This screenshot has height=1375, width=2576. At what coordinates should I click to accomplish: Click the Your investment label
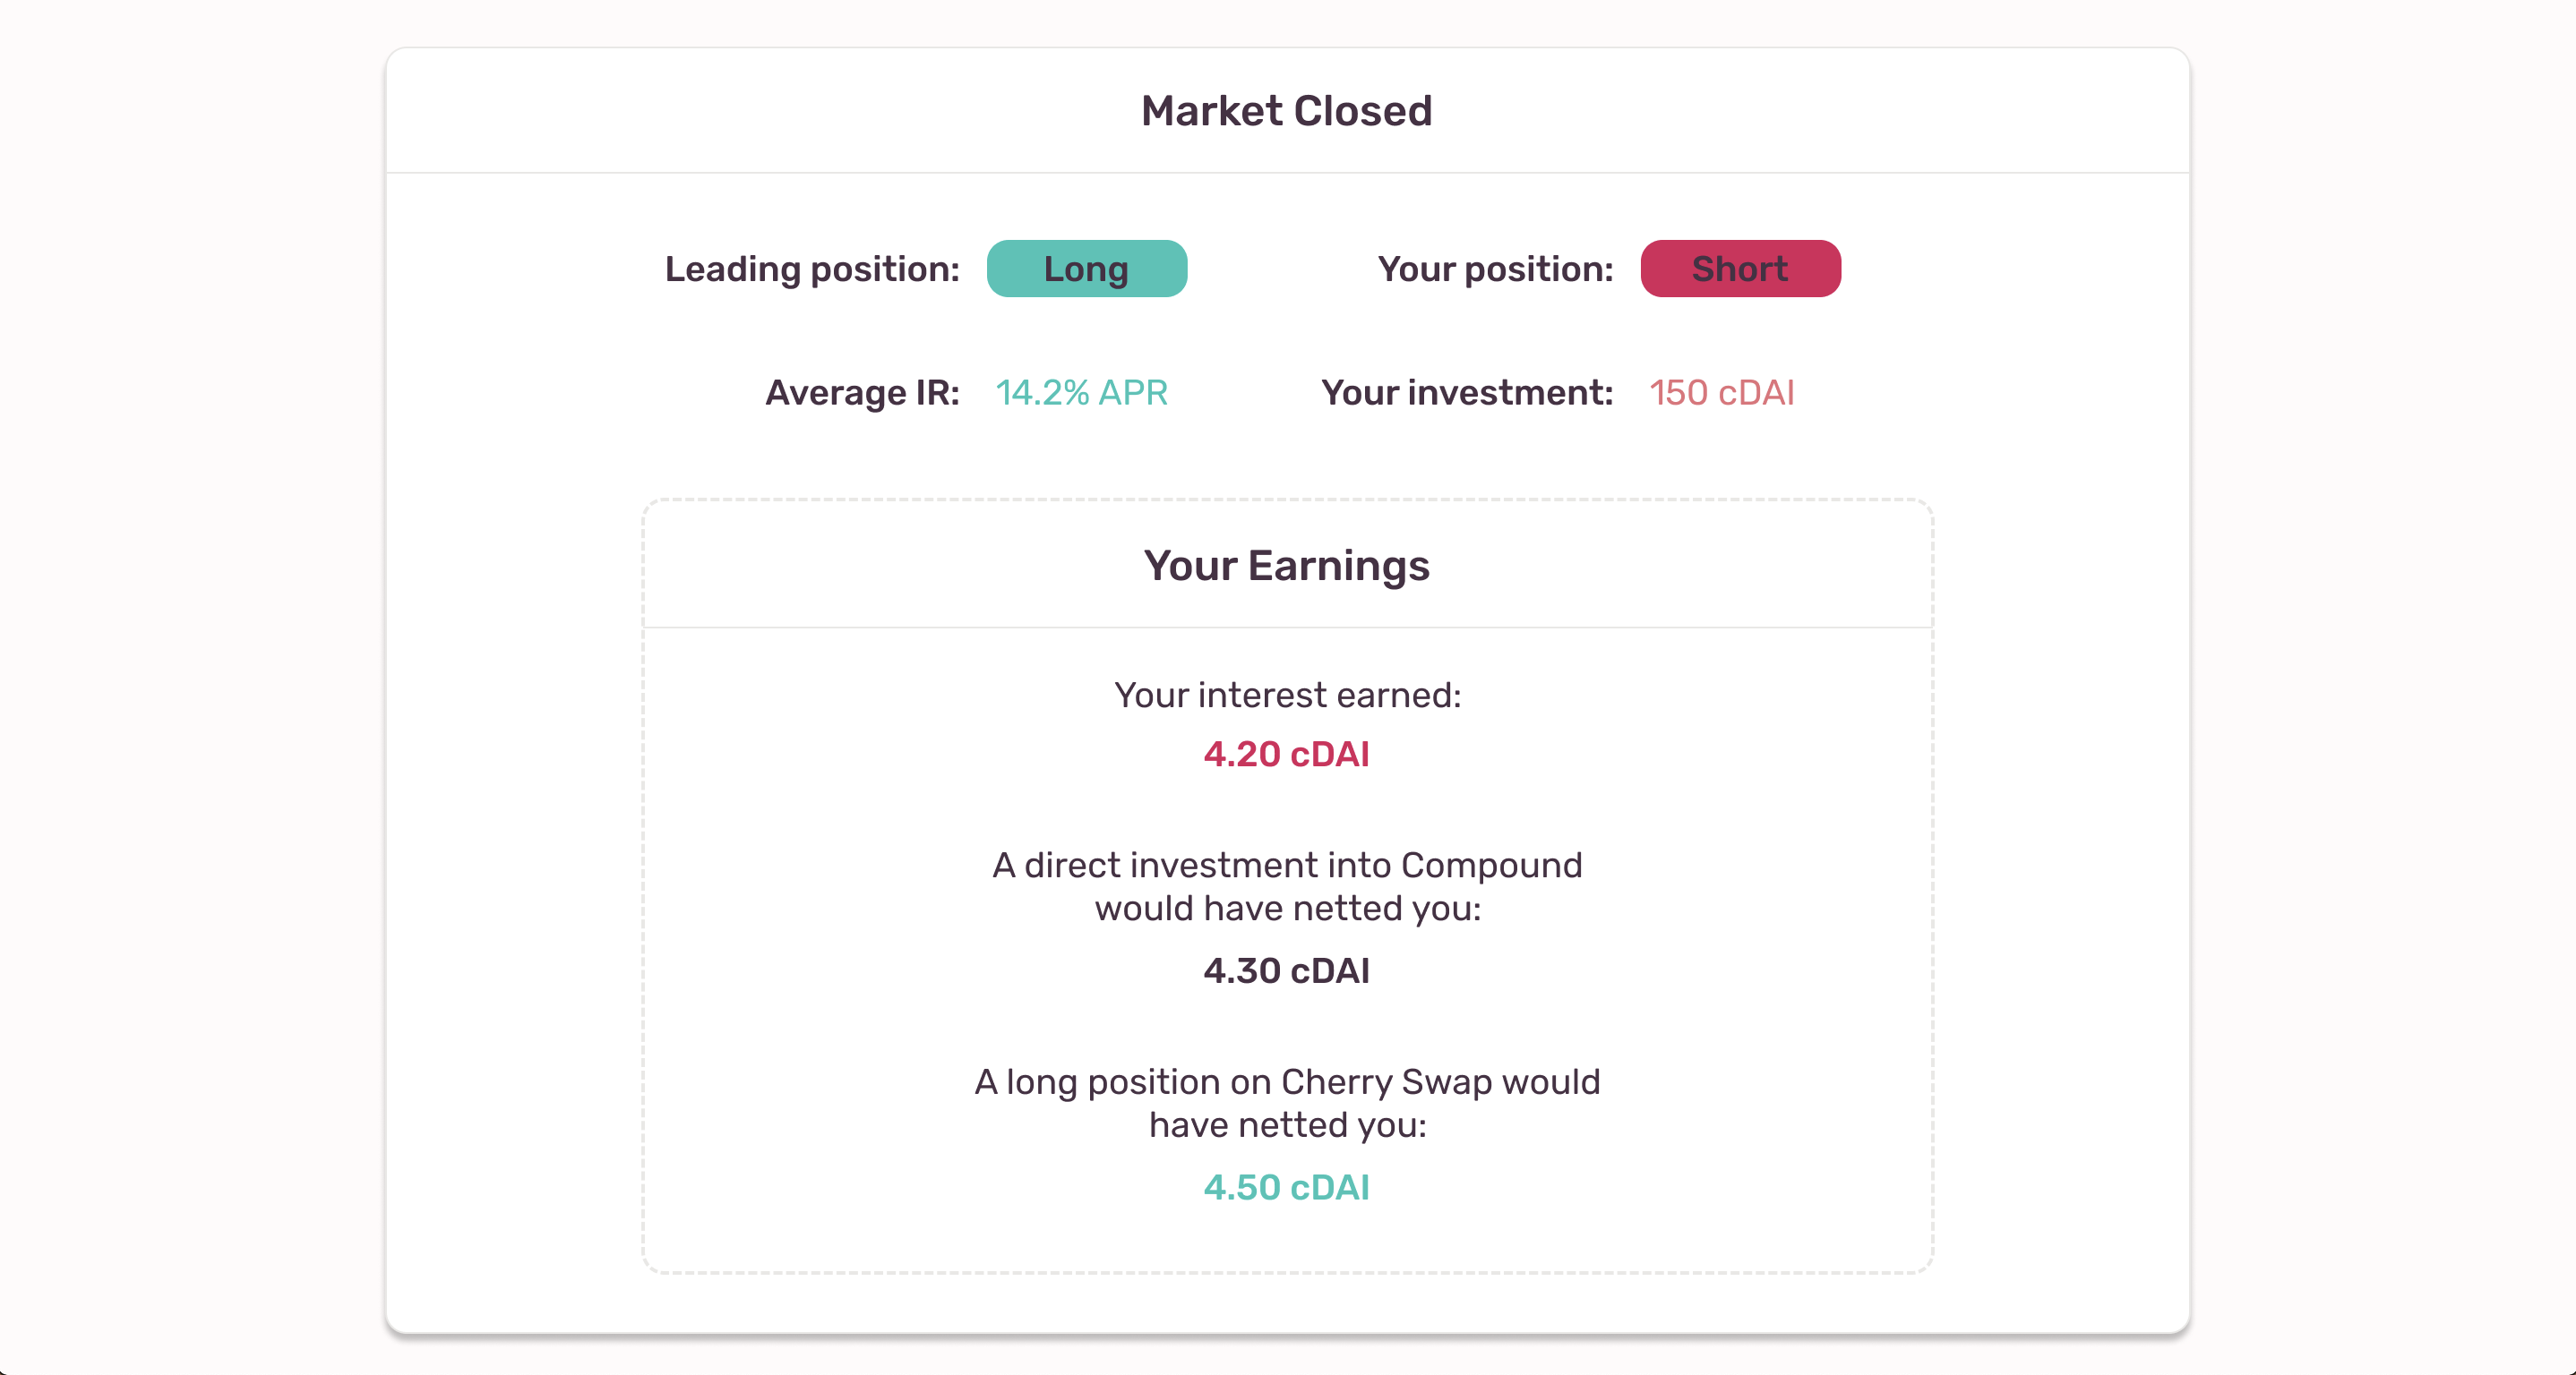click(x=1467, y=393)
